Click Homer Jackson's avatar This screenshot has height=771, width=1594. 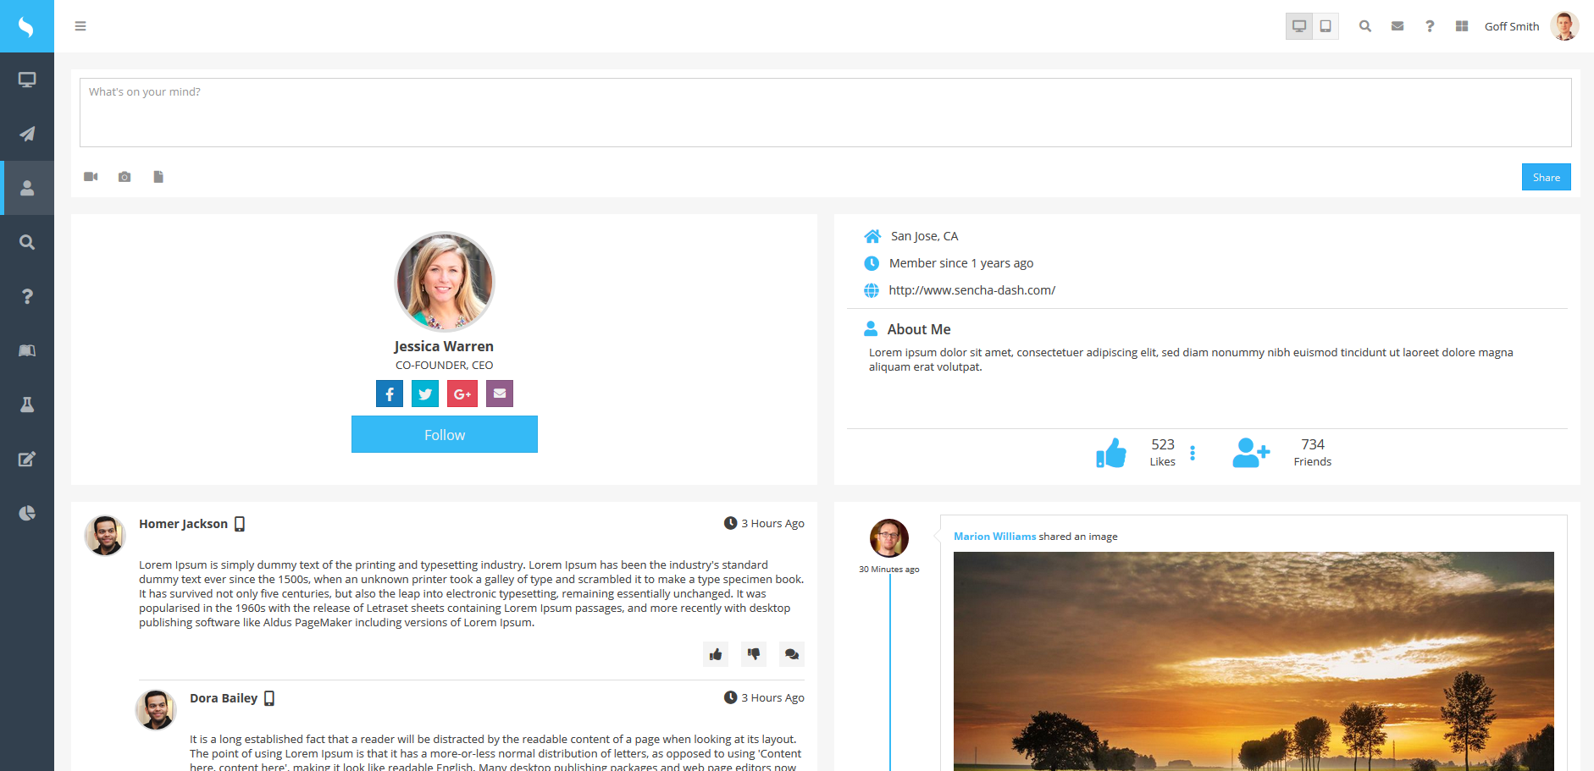pyautogui.click(x=105, y=536)
